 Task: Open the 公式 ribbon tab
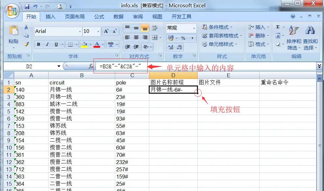click(99, 16)
